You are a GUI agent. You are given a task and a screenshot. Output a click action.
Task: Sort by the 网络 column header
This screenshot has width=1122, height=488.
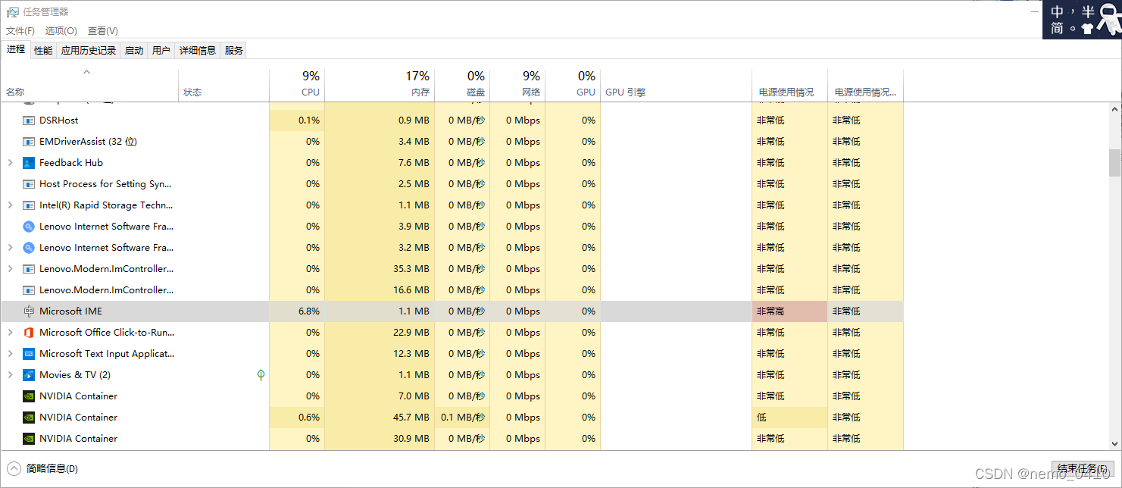point(517,85)
